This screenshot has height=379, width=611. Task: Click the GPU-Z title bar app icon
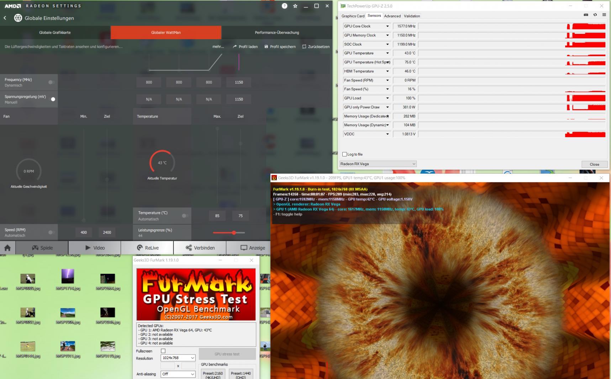coord(343,6)
